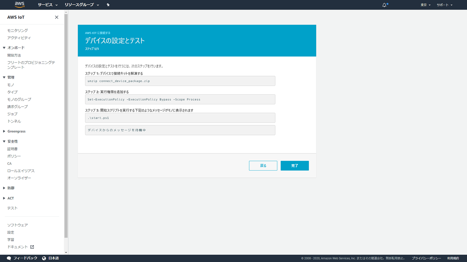The width and height of the screenshot is (467, 262).
Task: Click the .\start.ps1 command field
Action: (x=180, y=118)
